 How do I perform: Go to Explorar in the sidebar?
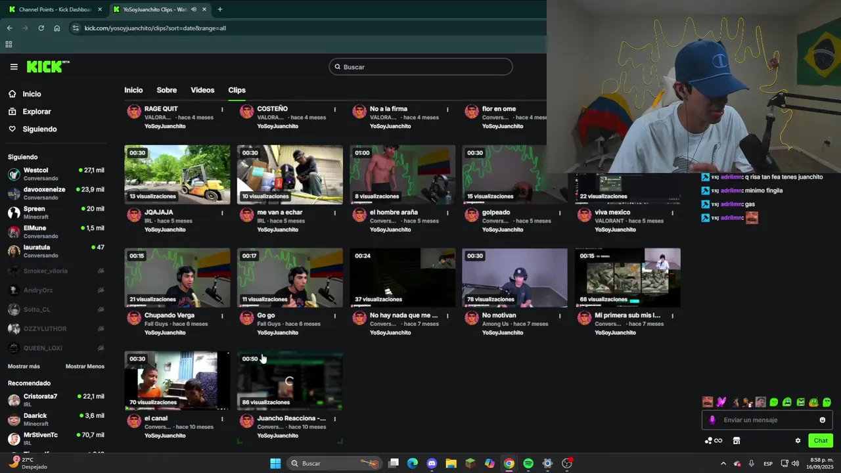point(36,112)
